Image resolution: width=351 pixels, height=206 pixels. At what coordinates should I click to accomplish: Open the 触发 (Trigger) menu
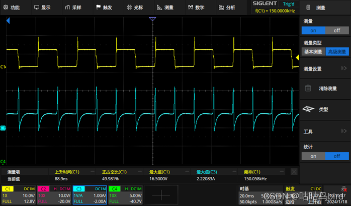click(104, 8)
